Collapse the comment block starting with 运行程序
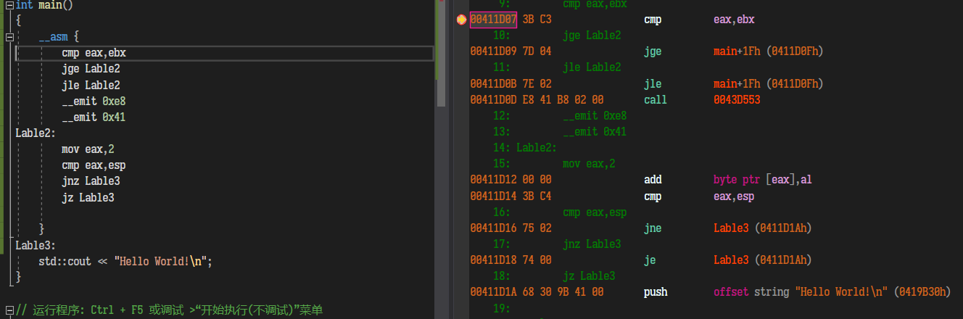Image resolution: width=963 pixels, height=319 pixels. (x=9, y=310)
